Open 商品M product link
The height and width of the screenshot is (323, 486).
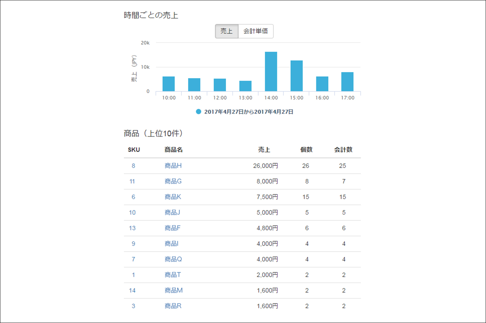(173, 291)
